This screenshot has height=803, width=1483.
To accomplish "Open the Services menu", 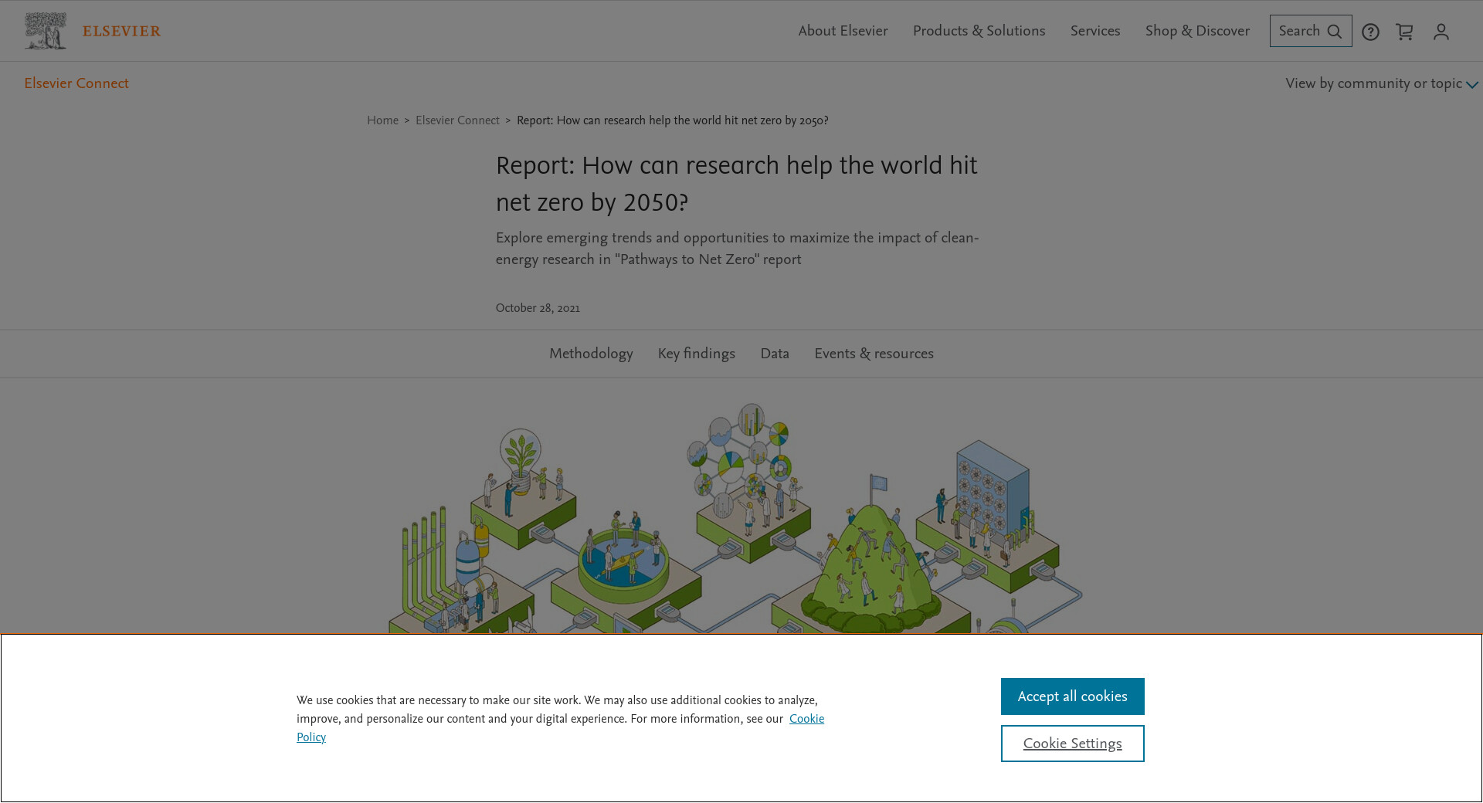I will [1094, 31].
